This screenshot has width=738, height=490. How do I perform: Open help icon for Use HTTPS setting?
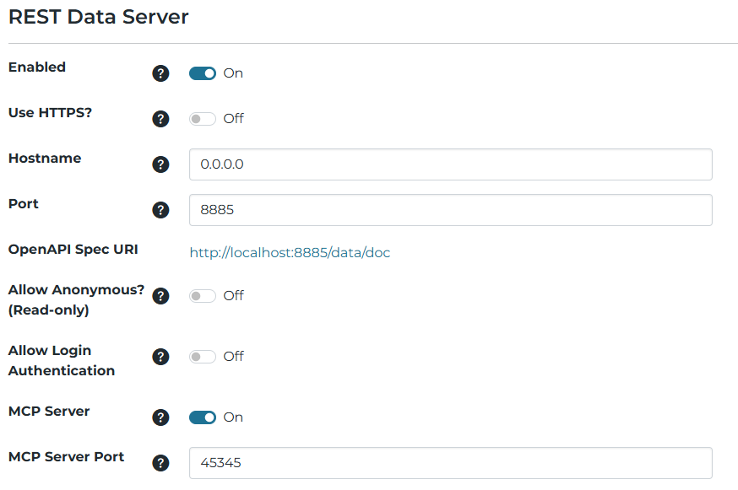coord(160,119)
